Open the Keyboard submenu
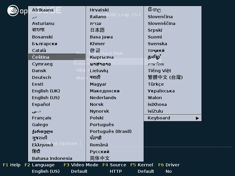Screen dimensions: 235x176 coord(173,118)
